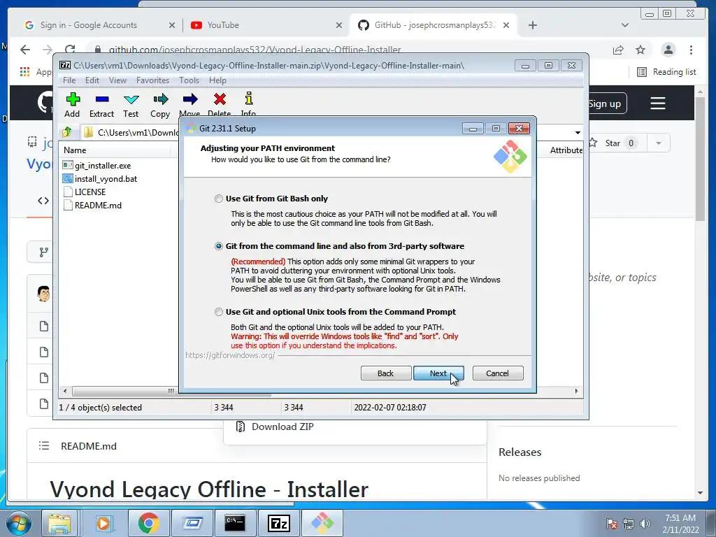This screenshot has width=716, height=537.
Task: Bookmark this page with the star icon
Action: tap(640, 50)
